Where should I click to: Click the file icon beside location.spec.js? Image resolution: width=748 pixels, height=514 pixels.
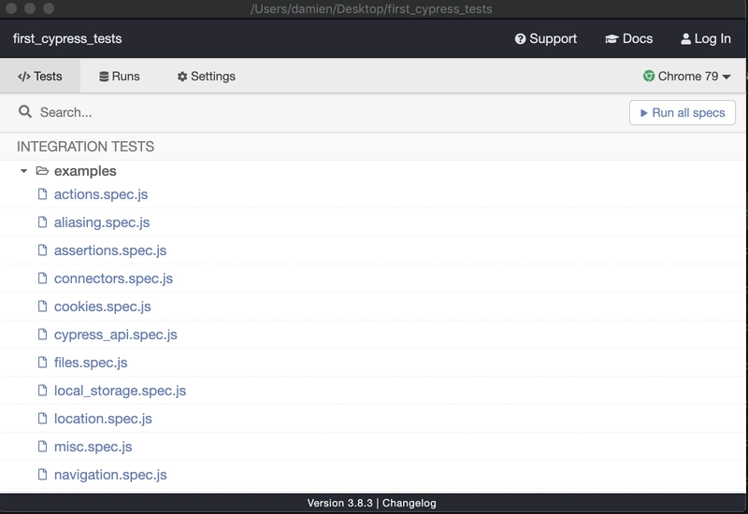(42, 419)
